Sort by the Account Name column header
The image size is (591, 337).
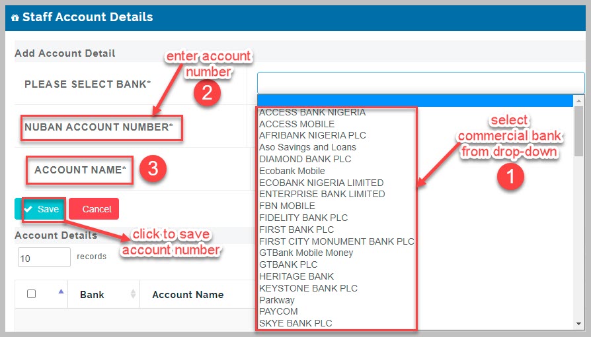[188, 295]
